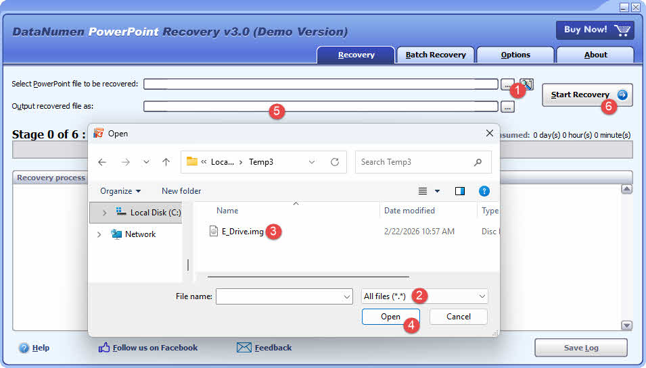Refresh the Temp3 folder view
646x368 pixels.
pyautogui.click(x=335, y=162)
